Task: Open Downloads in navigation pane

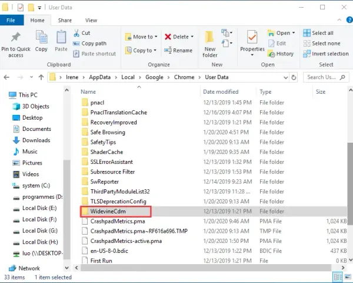Action: pos(32,140)
